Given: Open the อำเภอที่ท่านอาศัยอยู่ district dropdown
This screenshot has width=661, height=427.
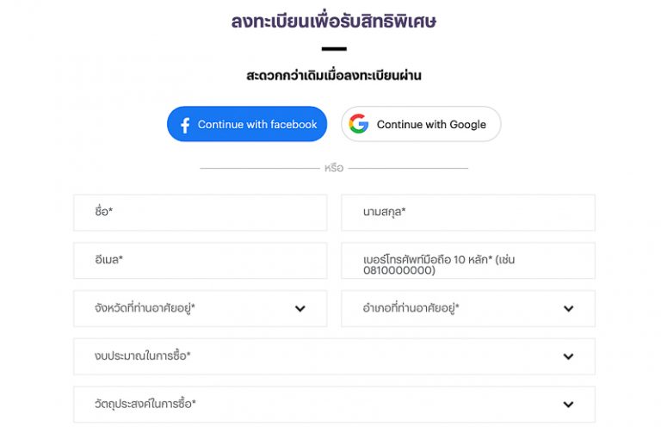Looking at the screenshot, I should point(468,308).
